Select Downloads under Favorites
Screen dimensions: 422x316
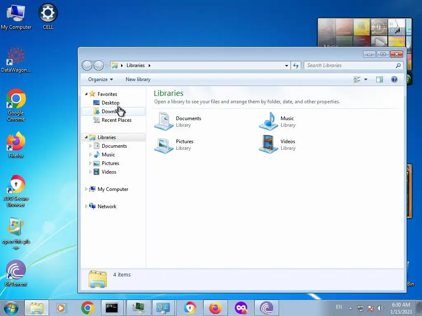pyautogui.click(x=113, y=111)
